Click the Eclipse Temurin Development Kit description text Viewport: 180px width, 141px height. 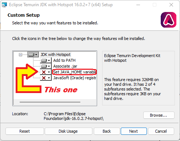(132, 58)
